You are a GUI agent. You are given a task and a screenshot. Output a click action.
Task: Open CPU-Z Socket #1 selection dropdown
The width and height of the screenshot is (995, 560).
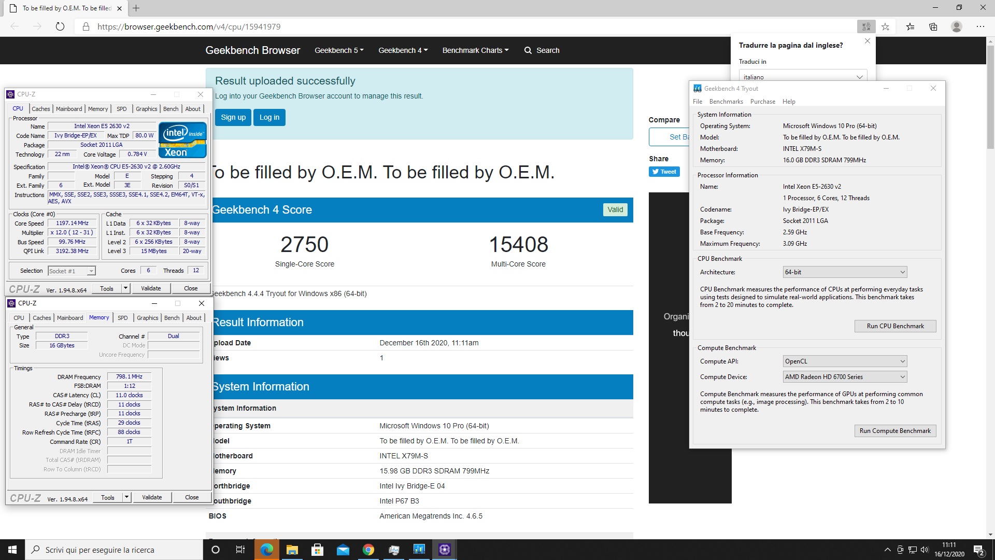[x=72, y=271]
